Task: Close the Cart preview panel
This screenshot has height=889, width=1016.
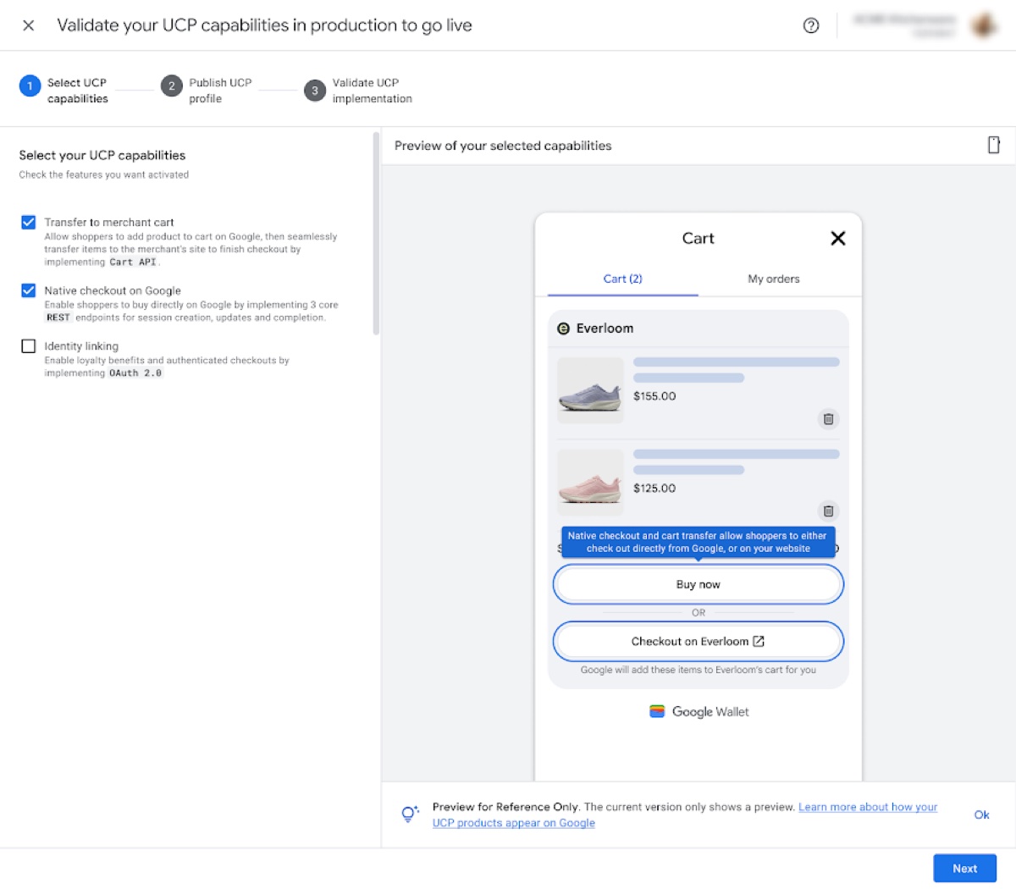Action: (x=838, y=238)
